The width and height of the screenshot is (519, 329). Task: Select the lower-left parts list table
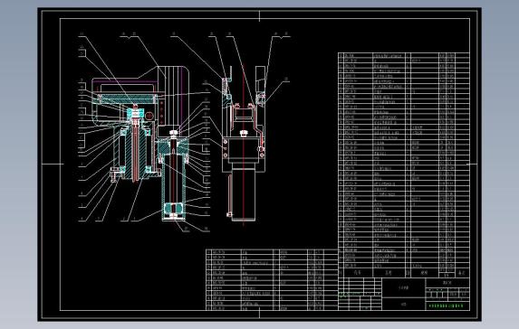point(272,280)
